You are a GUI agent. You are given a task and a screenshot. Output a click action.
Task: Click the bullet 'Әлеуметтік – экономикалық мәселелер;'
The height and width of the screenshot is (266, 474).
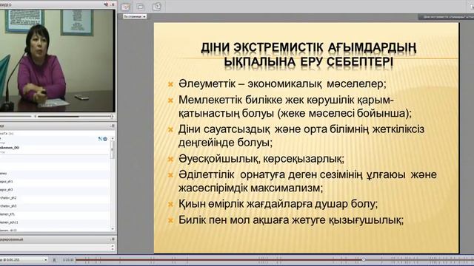[282, 83]
